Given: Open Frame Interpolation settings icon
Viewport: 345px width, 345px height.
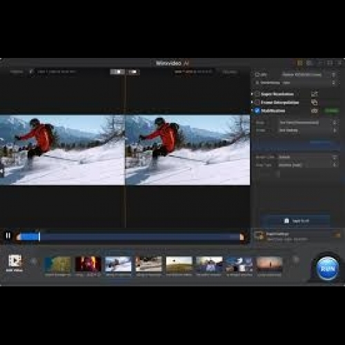Looking at the screenshot, I should coord(315,102).
